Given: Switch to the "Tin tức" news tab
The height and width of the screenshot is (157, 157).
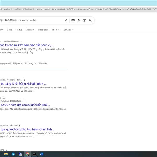Looking at the screenshot, I should tap(19, 30).
